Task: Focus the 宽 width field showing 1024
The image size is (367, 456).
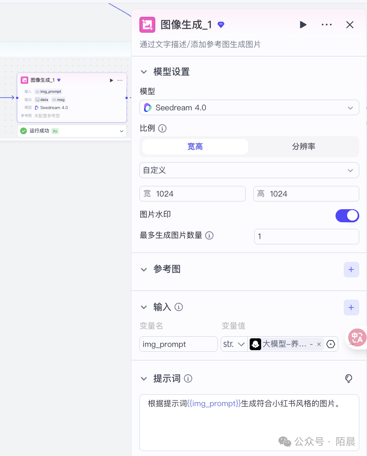Action: [x=192, y=194]
